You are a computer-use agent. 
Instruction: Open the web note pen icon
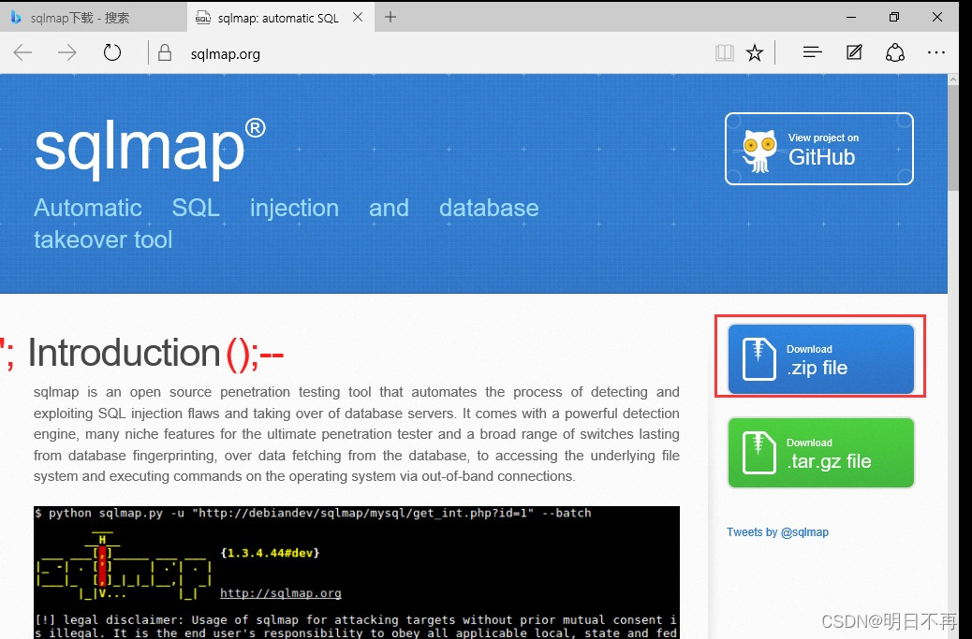854,52
